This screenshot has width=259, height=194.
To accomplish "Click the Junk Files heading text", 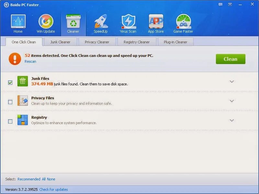I will pyautogui.click(x=40, y=79).
